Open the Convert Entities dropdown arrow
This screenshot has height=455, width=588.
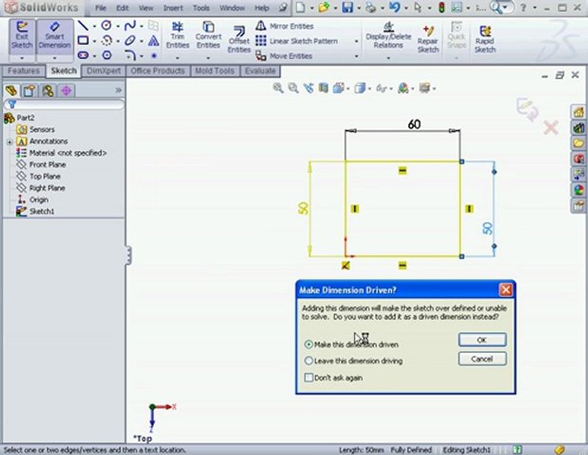(208, 58)
